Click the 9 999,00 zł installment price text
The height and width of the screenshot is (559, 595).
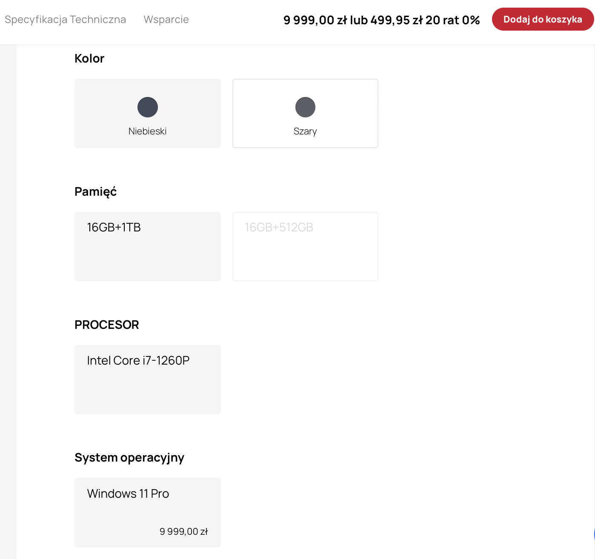[382, 20]
